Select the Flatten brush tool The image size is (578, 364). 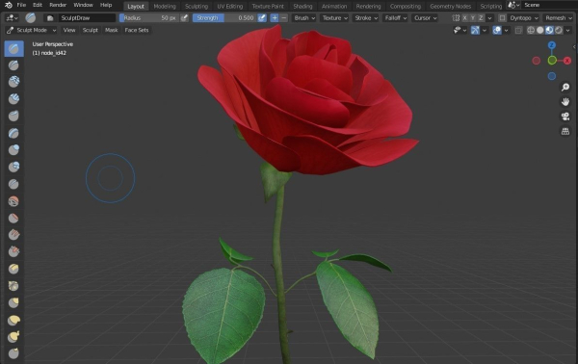[13, 218]
